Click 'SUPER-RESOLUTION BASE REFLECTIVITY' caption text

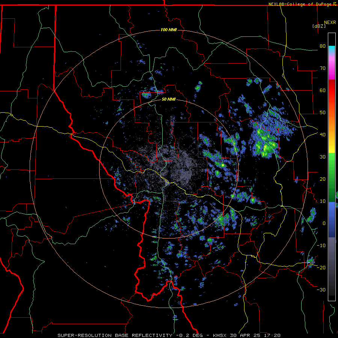(115, 335)
